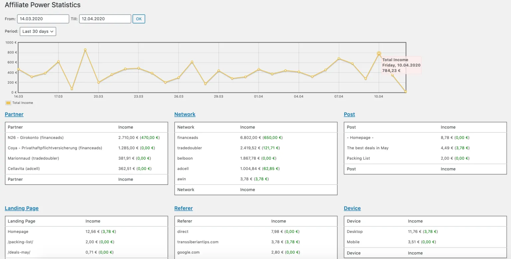
Task: Select the N26 Girokonto partner row
Action: pos(86,137)
